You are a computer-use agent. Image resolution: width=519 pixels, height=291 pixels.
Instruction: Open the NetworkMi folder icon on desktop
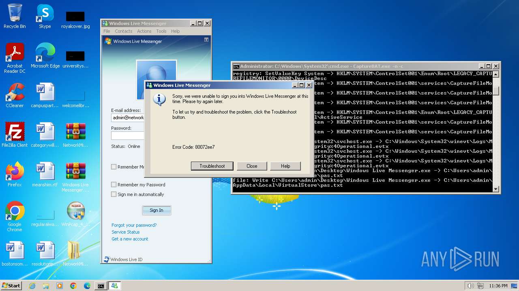click(75, 254)
